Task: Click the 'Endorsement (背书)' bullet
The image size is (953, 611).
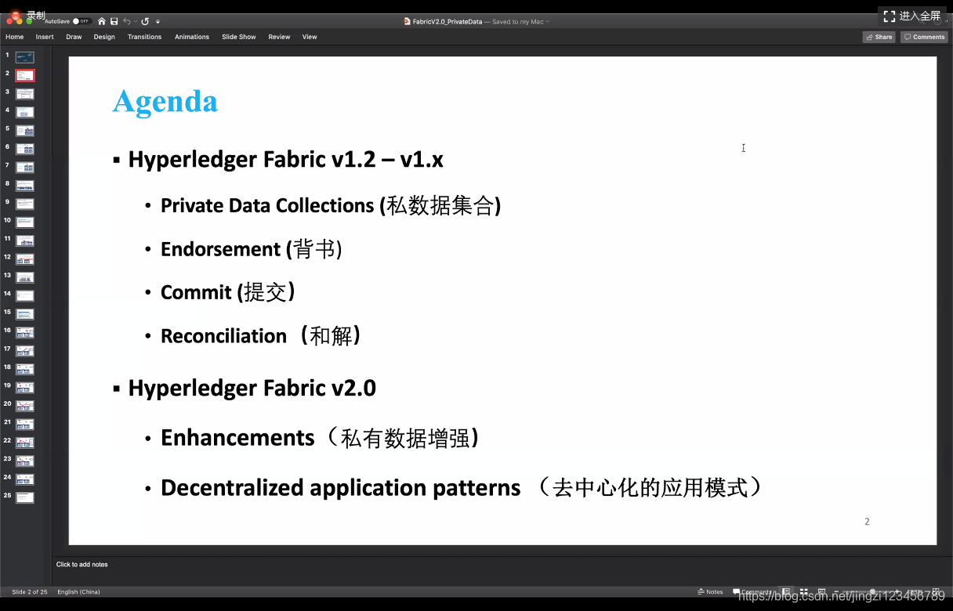Action: pos(252,249)
